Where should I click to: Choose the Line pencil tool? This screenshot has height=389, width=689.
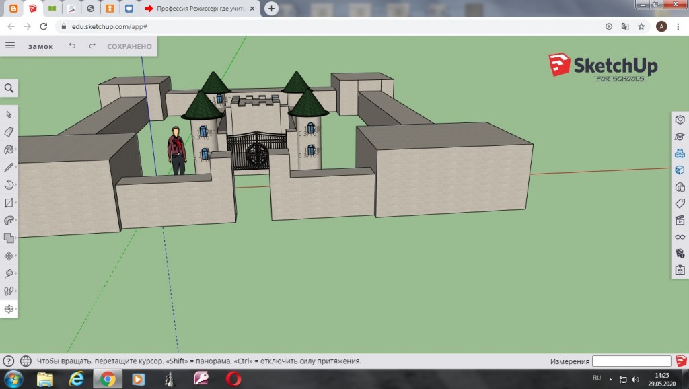click(9, 167)
